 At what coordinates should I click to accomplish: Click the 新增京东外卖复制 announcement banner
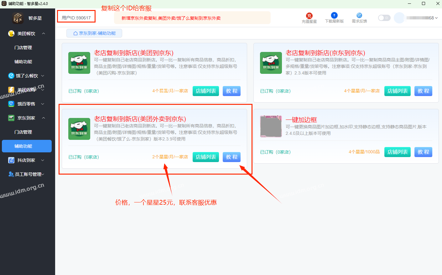coord(192,18)
